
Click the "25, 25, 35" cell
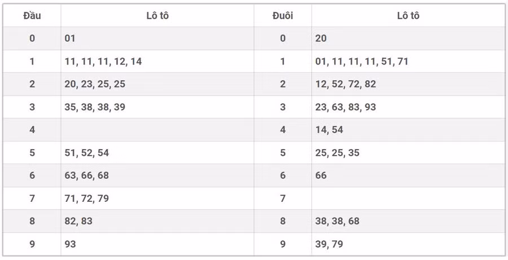pyautogui.click(x=338, y=153)
